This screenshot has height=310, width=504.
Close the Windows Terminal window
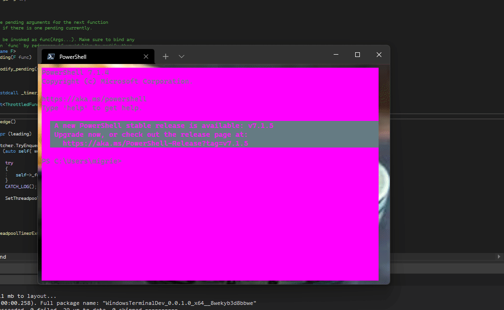pos(379,55)
